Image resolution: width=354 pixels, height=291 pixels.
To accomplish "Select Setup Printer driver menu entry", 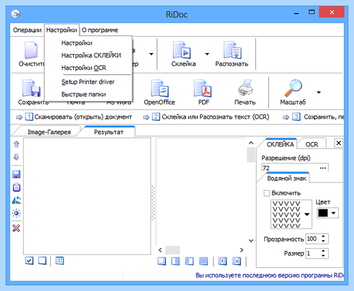I will 88,82.
